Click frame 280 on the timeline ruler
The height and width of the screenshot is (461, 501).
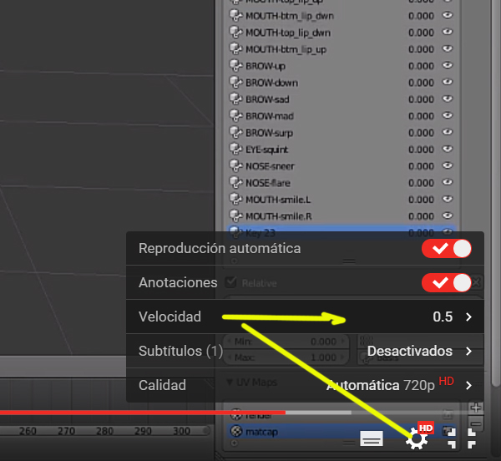tap(104, 431)
